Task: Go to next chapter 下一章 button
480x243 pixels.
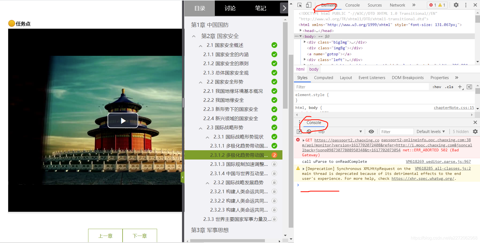Action: tap(140, 236)
